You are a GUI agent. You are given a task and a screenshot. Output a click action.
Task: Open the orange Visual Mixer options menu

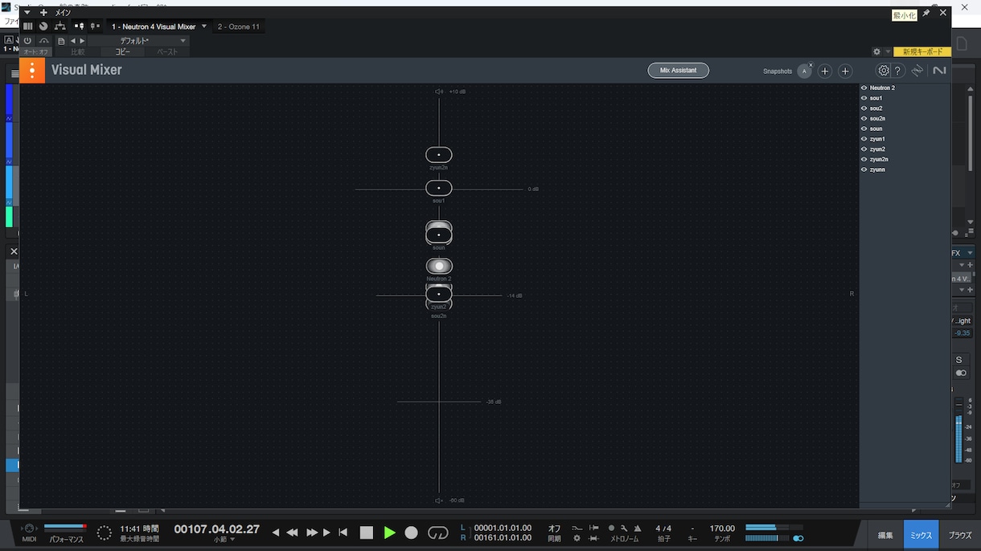[32, 71]
